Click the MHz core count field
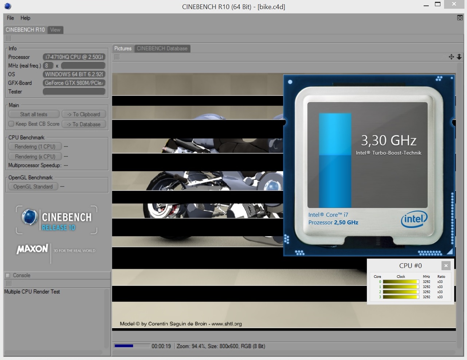467x360 pixels. (x=48, y=65)
